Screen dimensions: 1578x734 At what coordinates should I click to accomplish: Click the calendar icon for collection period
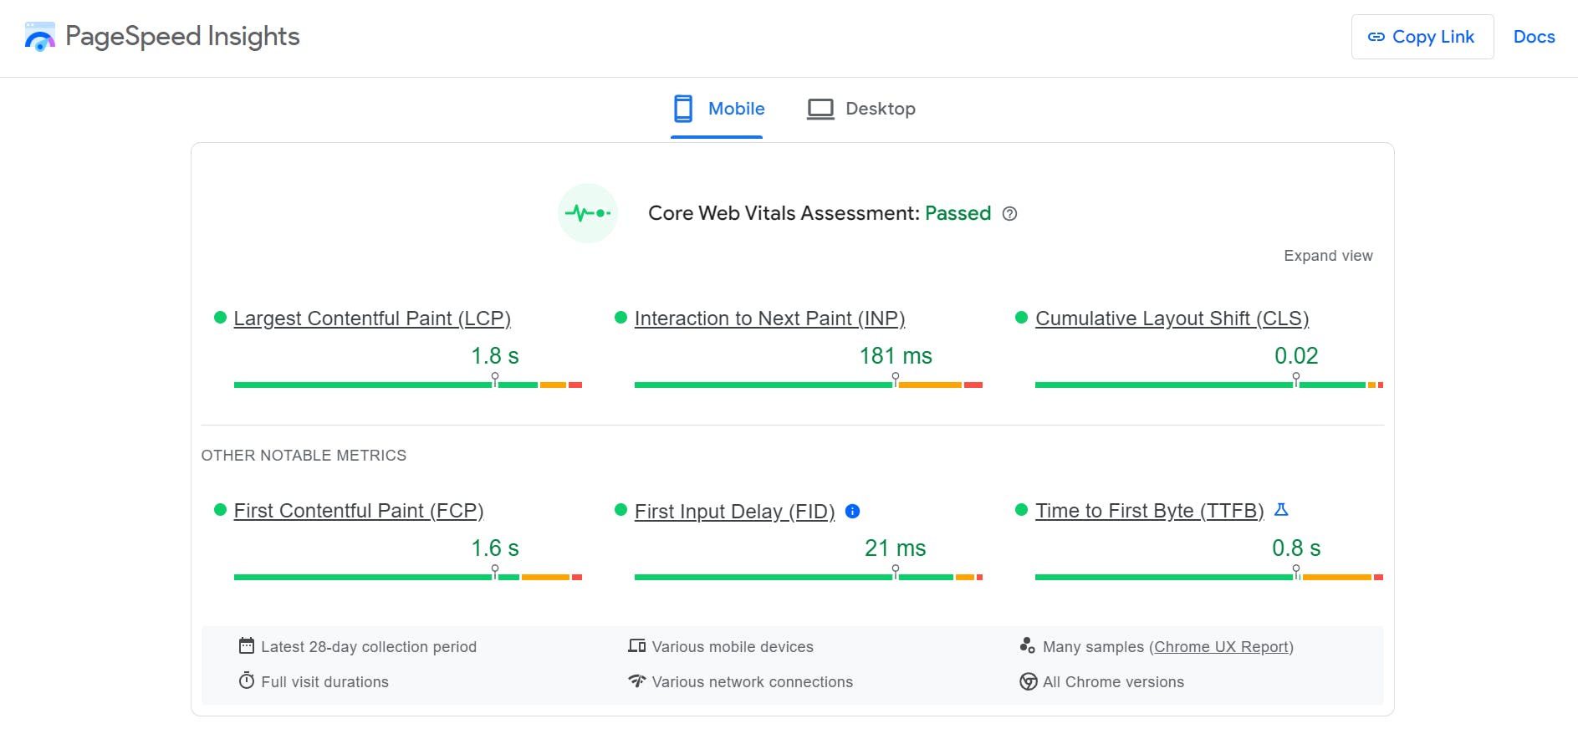click(x=246, y=645)
